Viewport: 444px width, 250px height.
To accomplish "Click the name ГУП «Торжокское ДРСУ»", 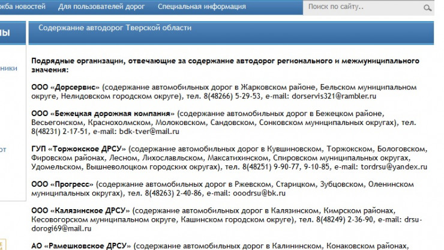I will [79, 149].
